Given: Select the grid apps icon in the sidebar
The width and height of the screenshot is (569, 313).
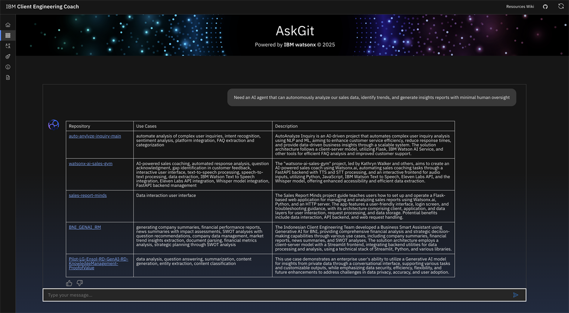Looking at the screenshot, I should point(8,35).
